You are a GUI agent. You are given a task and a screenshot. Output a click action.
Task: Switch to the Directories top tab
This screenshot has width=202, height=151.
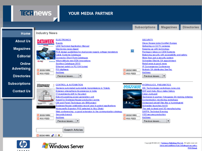(191, 27)
